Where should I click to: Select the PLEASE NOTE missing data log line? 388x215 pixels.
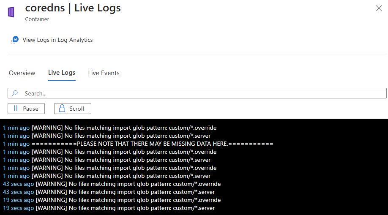[138, 144]
